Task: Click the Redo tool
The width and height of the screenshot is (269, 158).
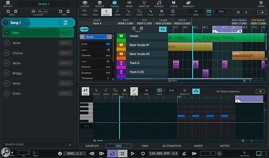Action: click(x=95, y=12)
